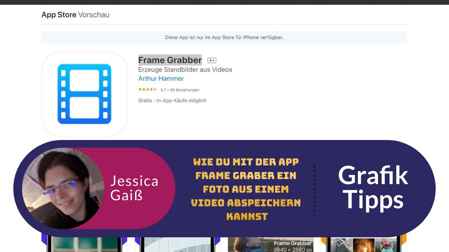This screenshot has height=252, width=449.
Task: Click the "Gratis · In-App-Käufe möglich" text
Action: pyautogui.click(x=172, y=100)
